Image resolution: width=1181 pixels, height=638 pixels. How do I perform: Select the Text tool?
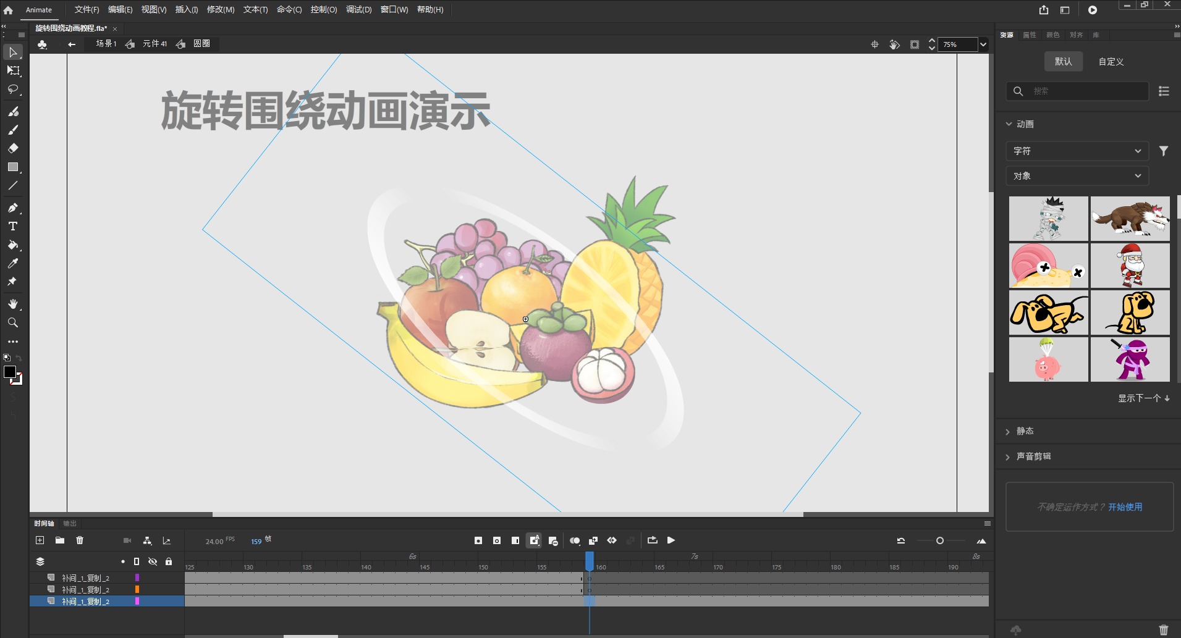point(13,226)
